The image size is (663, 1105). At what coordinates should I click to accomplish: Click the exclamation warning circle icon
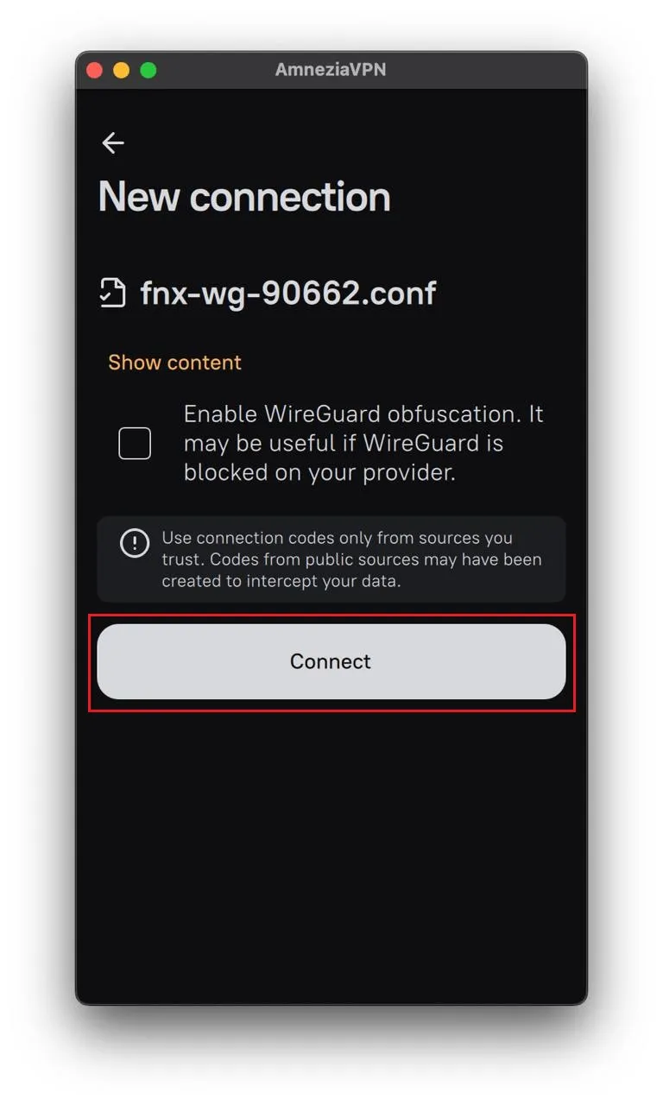135,543
